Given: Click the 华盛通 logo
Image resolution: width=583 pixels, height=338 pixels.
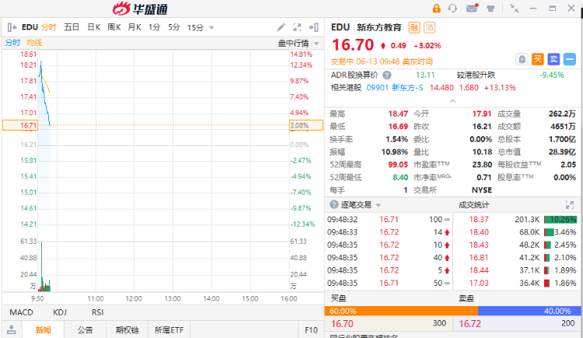Looking at the screenshot, I should (140, 9).
